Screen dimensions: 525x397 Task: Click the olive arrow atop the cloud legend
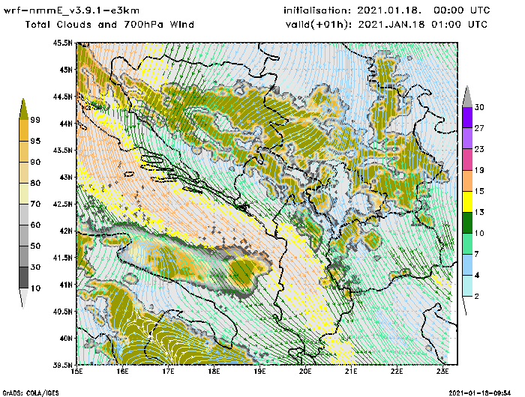pyautogui.click(x=23, y=109)
